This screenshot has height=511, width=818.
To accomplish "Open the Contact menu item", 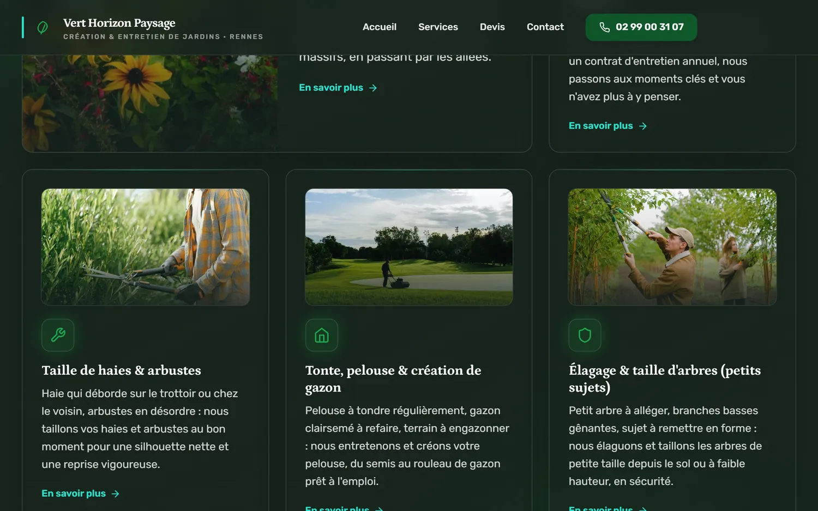I will pos(545,27).
